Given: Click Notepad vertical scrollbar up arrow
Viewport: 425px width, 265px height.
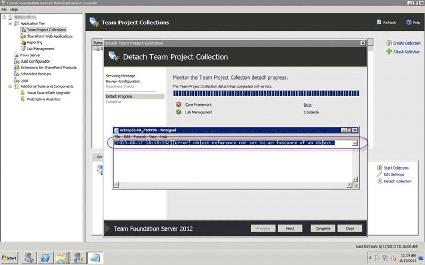Looking at the screenshot, I should pyautogui.click(x=355, y=143).
